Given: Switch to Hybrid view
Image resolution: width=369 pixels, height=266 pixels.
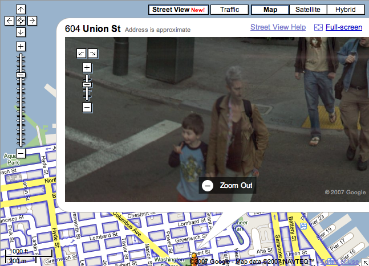Looking at the screenshot, I should point(346,10).
